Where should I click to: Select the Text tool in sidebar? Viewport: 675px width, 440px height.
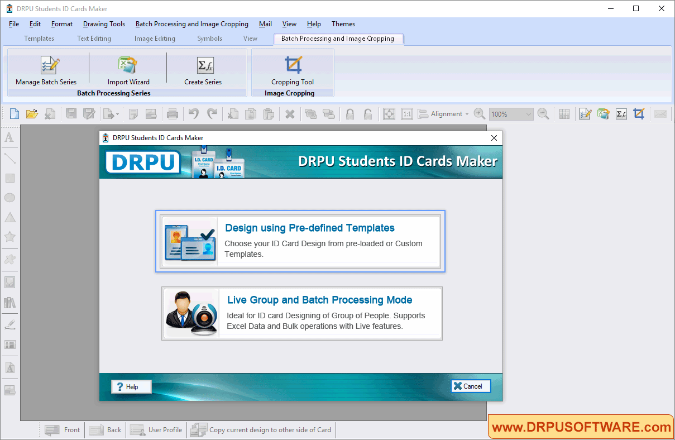[x=9, y=137]
